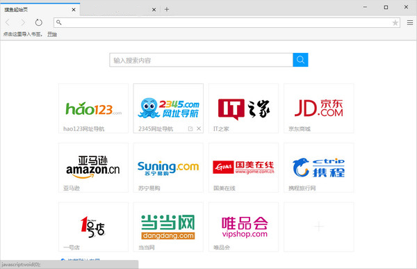Image resolution: width=417 pixels, height=269 pixels.
Task: Edit the 2345网址导航 tile icon
Action: click(x=190, y=129)
